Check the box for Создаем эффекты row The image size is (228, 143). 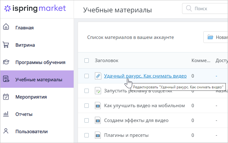[x=87, y=120]
